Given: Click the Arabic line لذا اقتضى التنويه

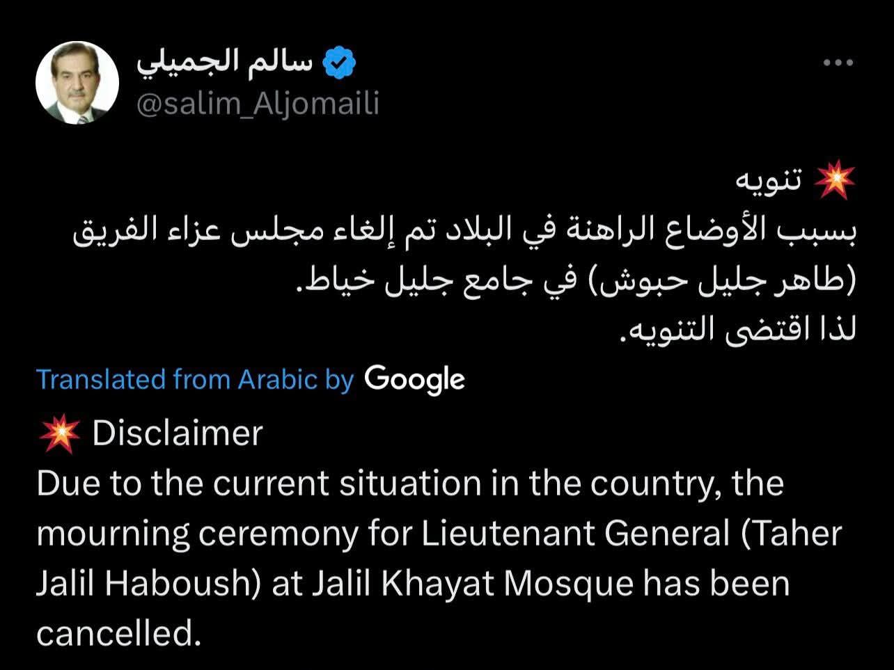Looking at the screenshot, I should click(x=738, y=330).
